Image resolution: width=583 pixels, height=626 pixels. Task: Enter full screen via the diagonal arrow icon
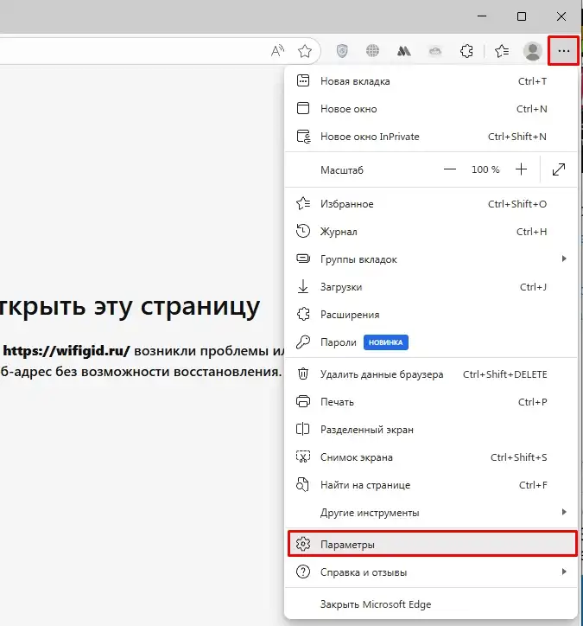coord(559,169)
